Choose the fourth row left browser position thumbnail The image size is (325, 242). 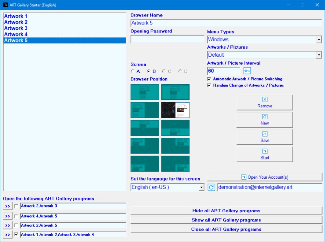145,146
